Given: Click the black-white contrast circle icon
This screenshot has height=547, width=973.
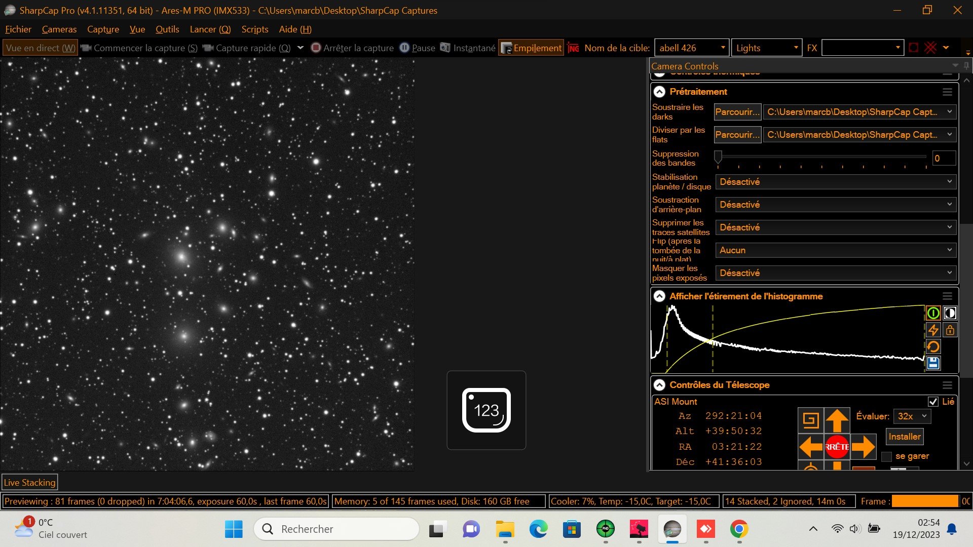Looking at the screenshot, I should tap(950, 313).
